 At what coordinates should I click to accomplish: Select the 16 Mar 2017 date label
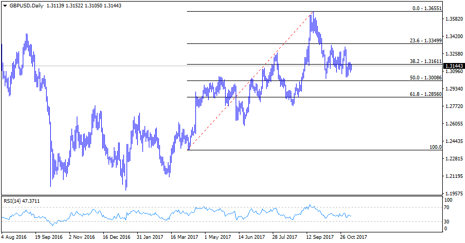185,237
